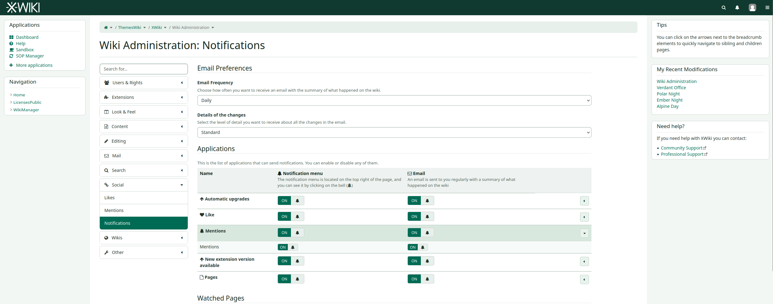Click external link icon next to Community Support
Viewport: 773px width, 304px height.
705,148
